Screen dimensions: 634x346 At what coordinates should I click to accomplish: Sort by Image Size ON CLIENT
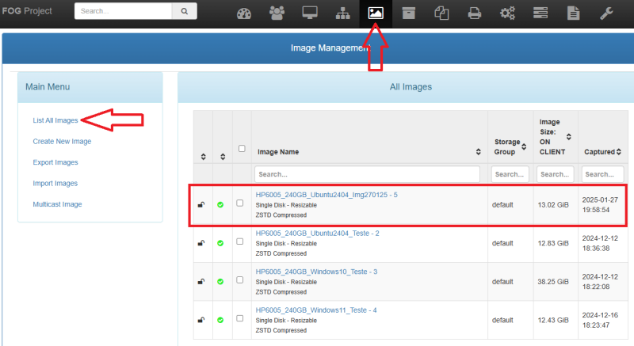[x=569, y=137]
